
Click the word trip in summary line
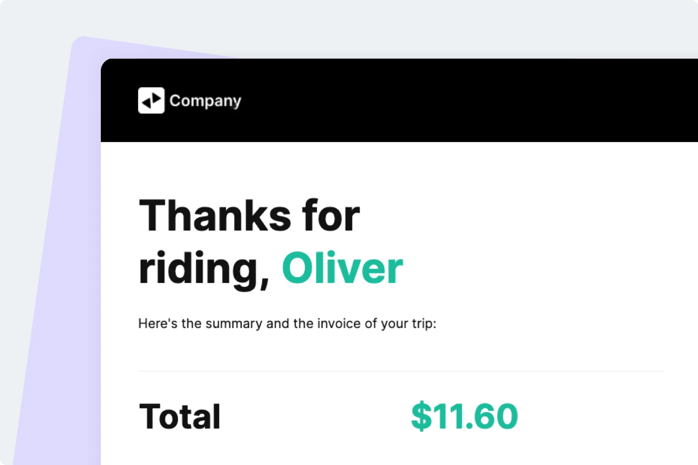point(424,324)
